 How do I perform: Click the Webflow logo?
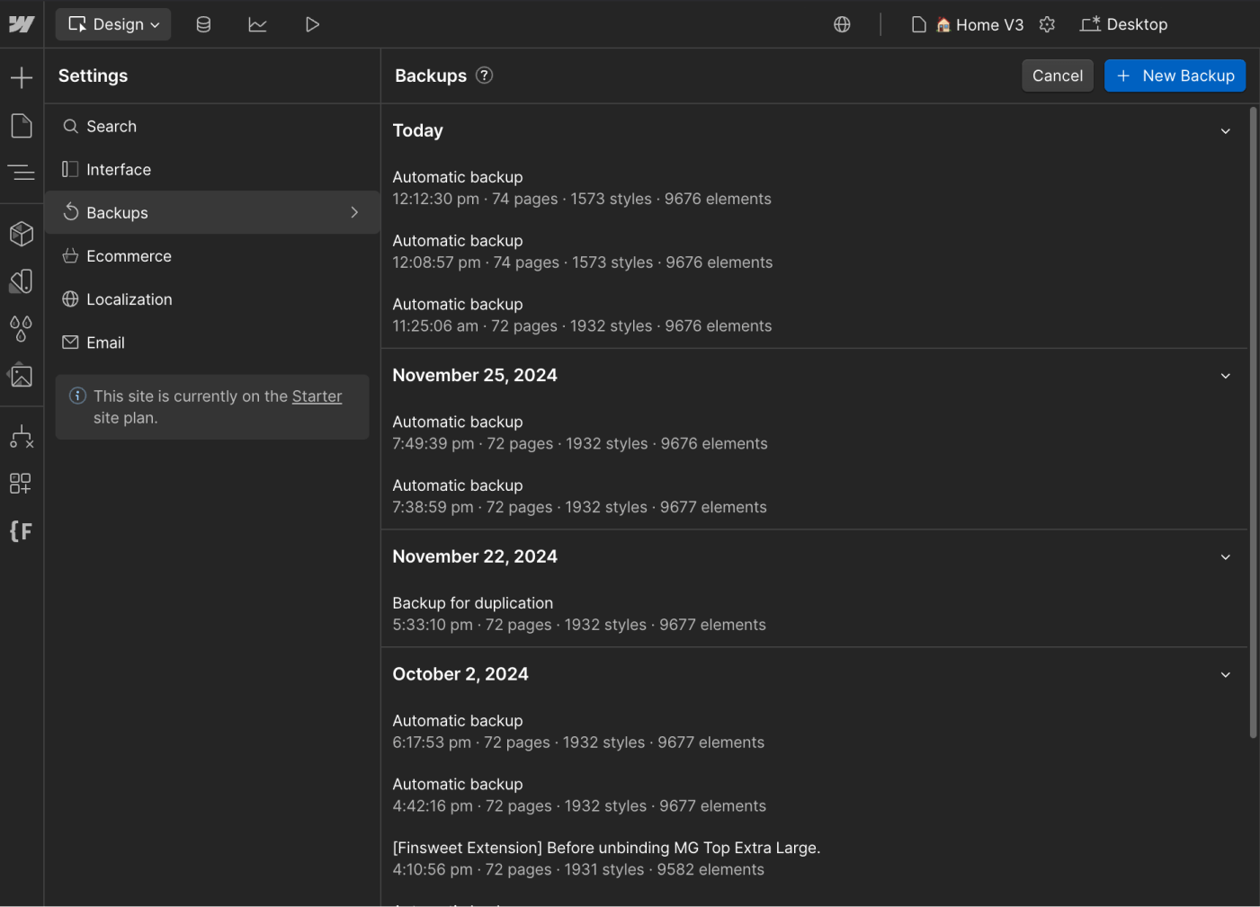22,24
